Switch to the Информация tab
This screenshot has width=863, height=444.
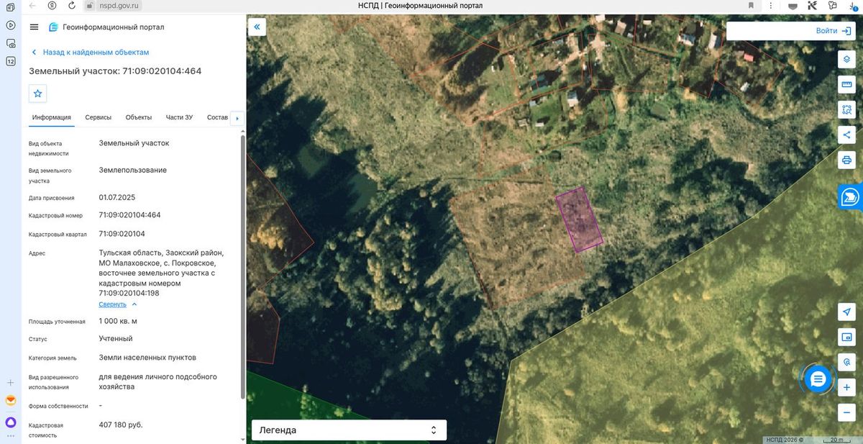52,117
